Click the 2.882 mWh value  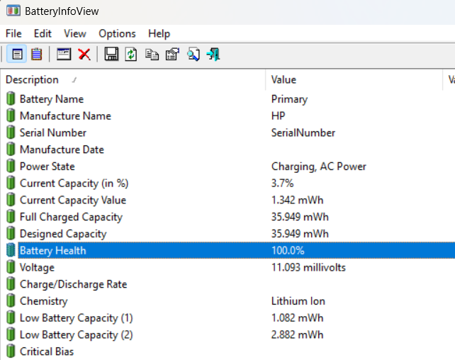pyautogui.click(x=297, y=334)
